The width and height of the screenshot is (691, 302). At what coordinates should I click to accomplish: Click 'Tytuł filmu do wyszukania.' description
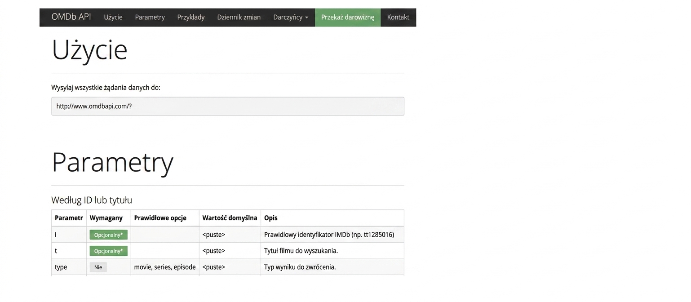pyautogui.click(x=301, y=251)
